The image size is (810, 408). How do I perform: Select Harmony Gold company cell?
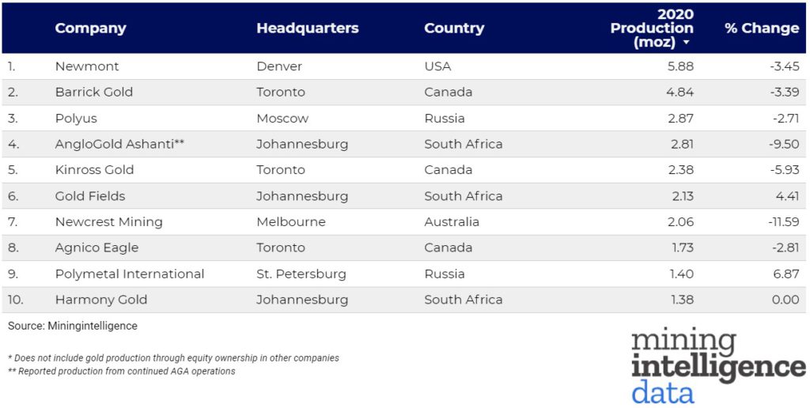101,300
